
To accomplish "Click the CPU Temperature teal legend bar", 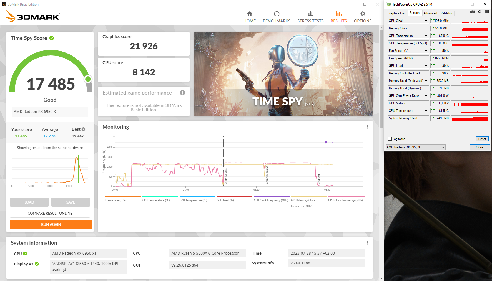I will tap(160, 196).
